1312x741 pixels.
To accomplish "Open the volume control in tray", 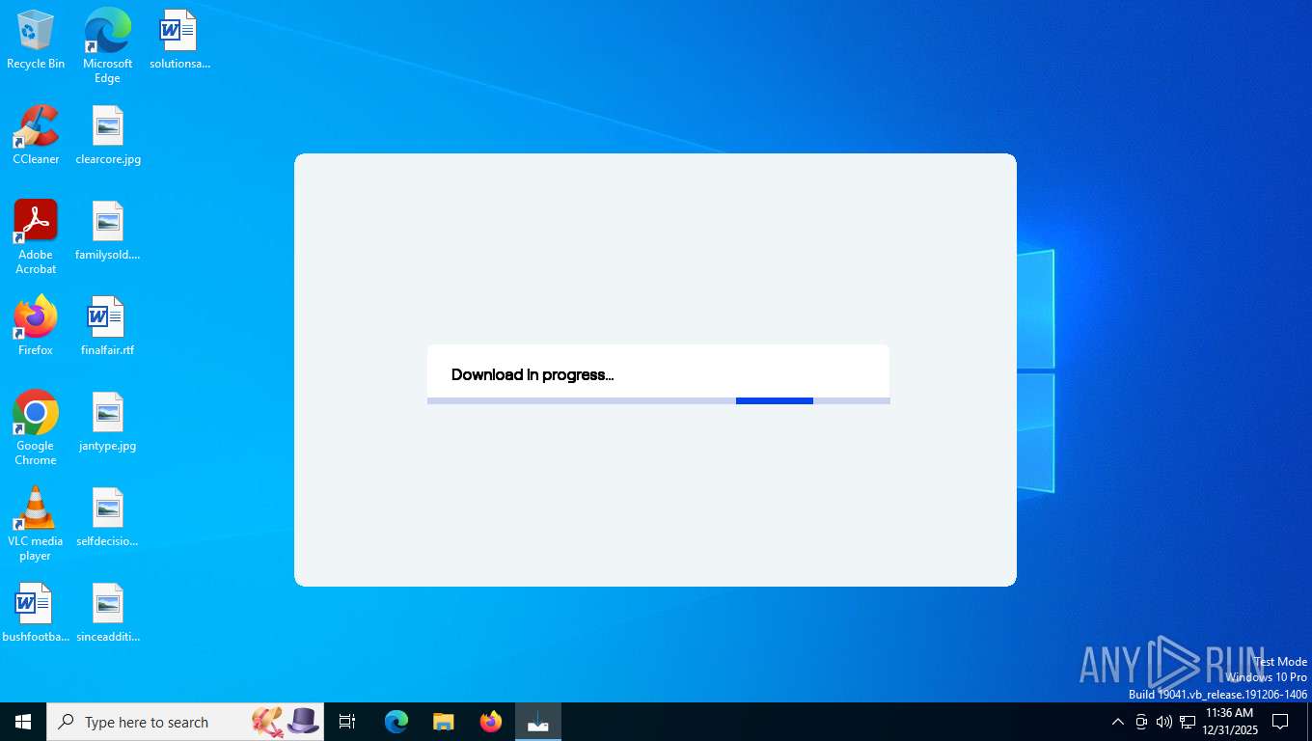I will coord(1164,722).
